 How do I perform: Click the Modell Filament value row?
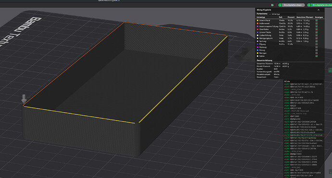pos(273,66)
